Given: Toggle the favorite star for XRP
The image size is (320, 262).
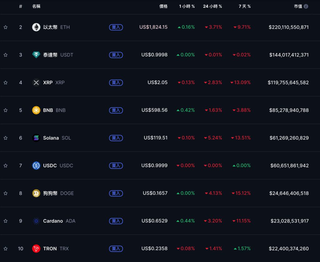Looking at the screenshot, I should point(5,83).
